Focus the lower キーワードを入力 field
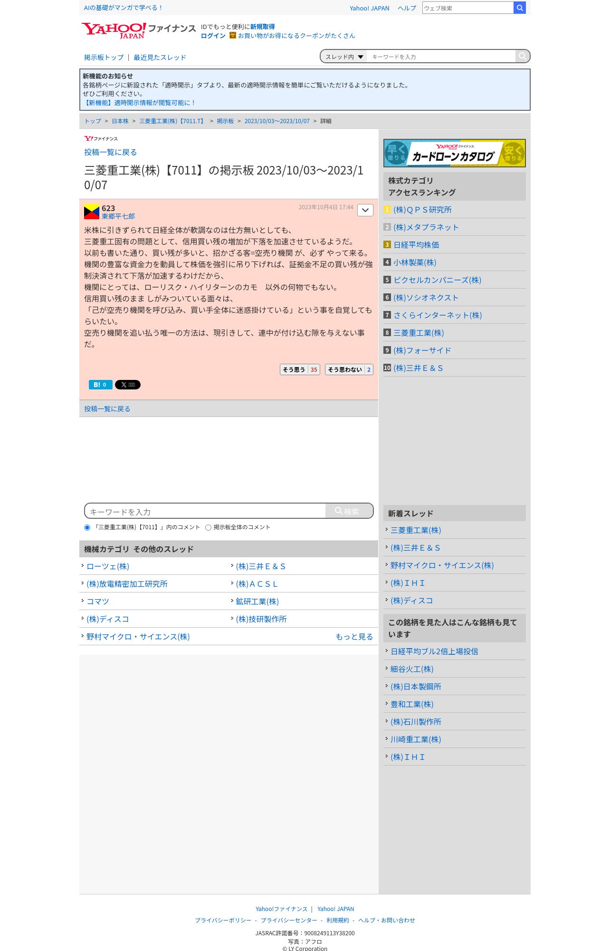610x951 pixels. pos(205,511)
